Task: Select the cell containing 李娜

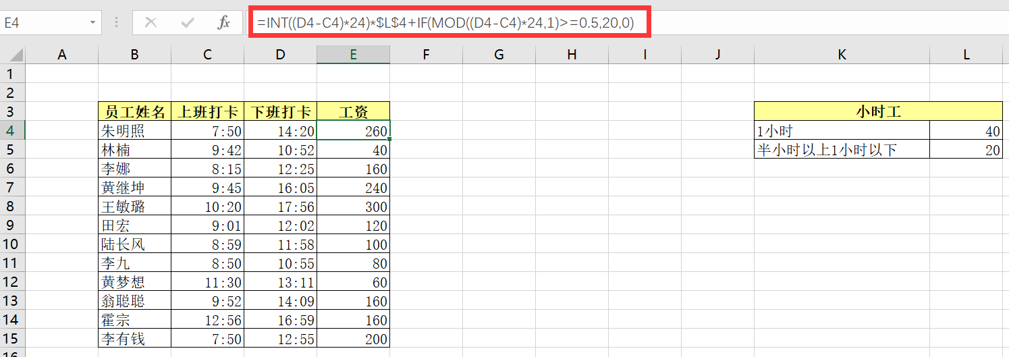Action: pos(135,168)
